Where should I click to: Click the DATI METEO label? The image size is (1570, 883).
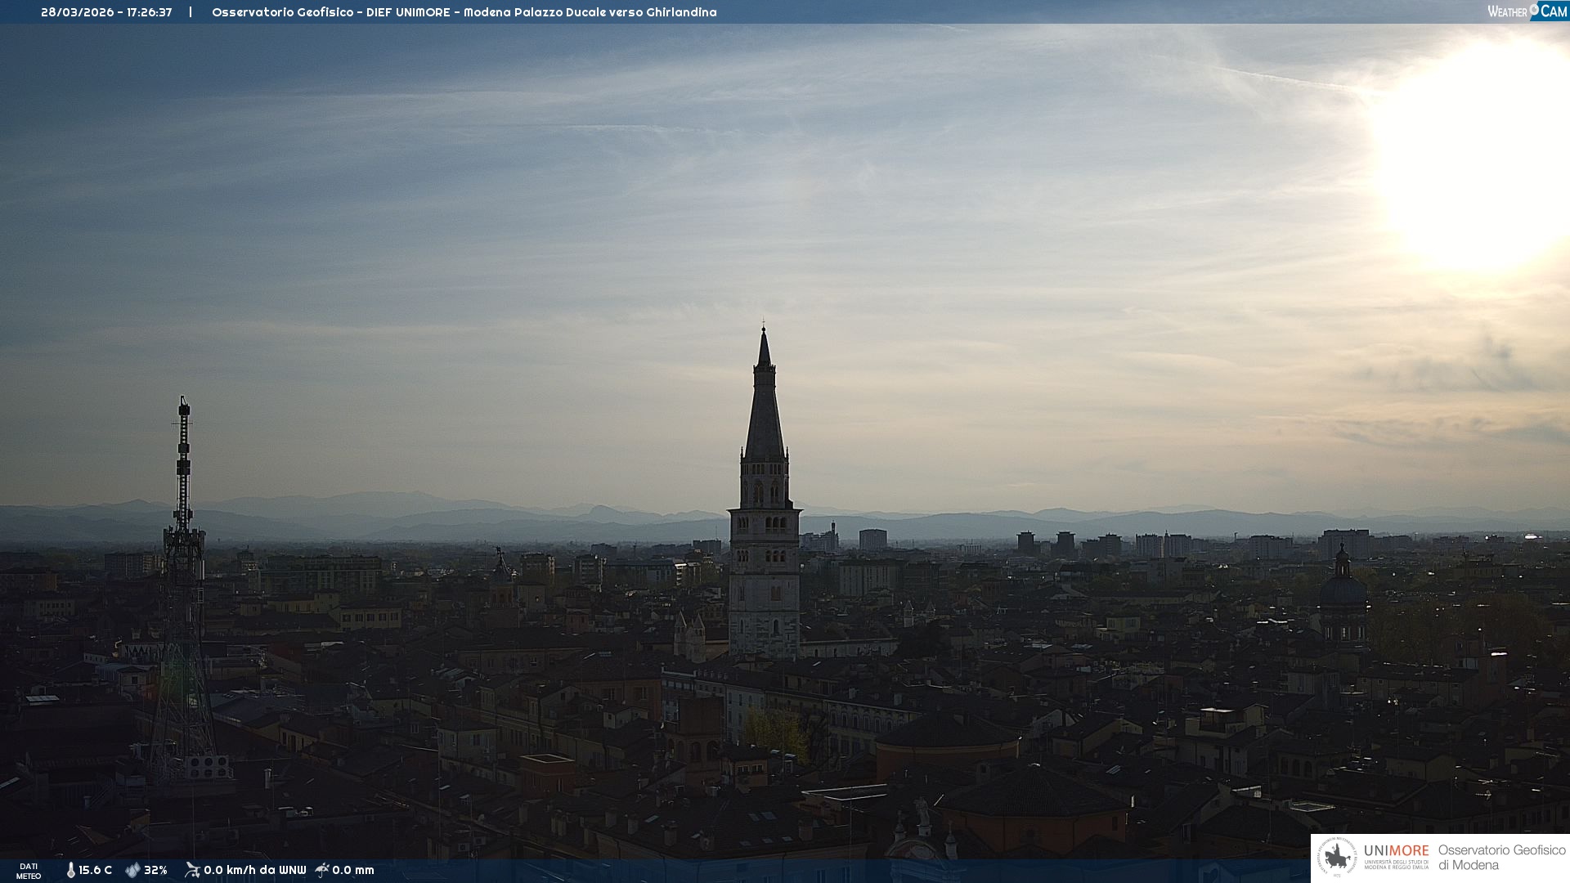[x=29, y=871]
